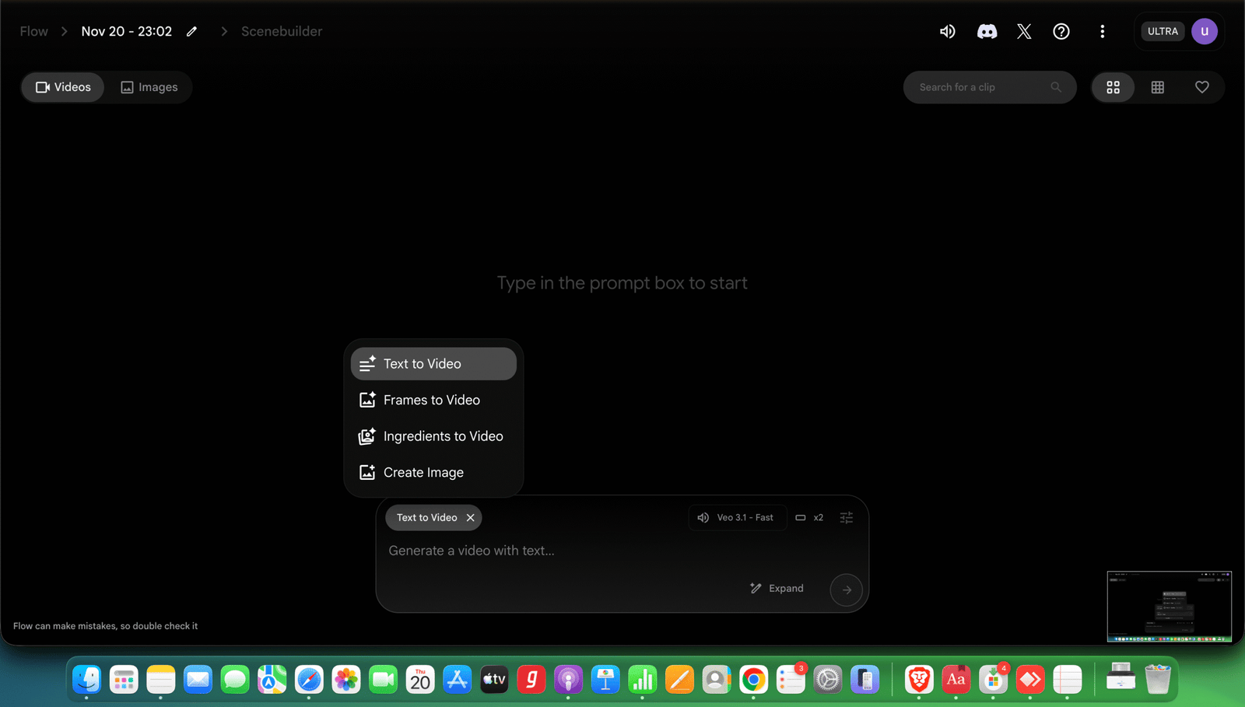
Task: Switch to the Images tab
Action: point(149,87)
